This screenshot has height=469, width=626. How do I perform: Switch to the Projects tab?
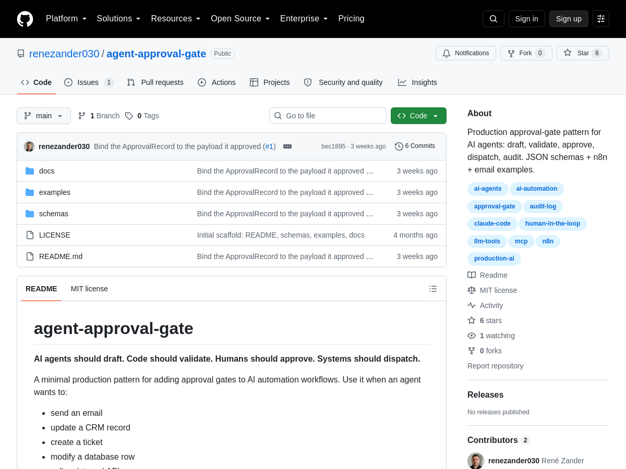coord(270,82)
